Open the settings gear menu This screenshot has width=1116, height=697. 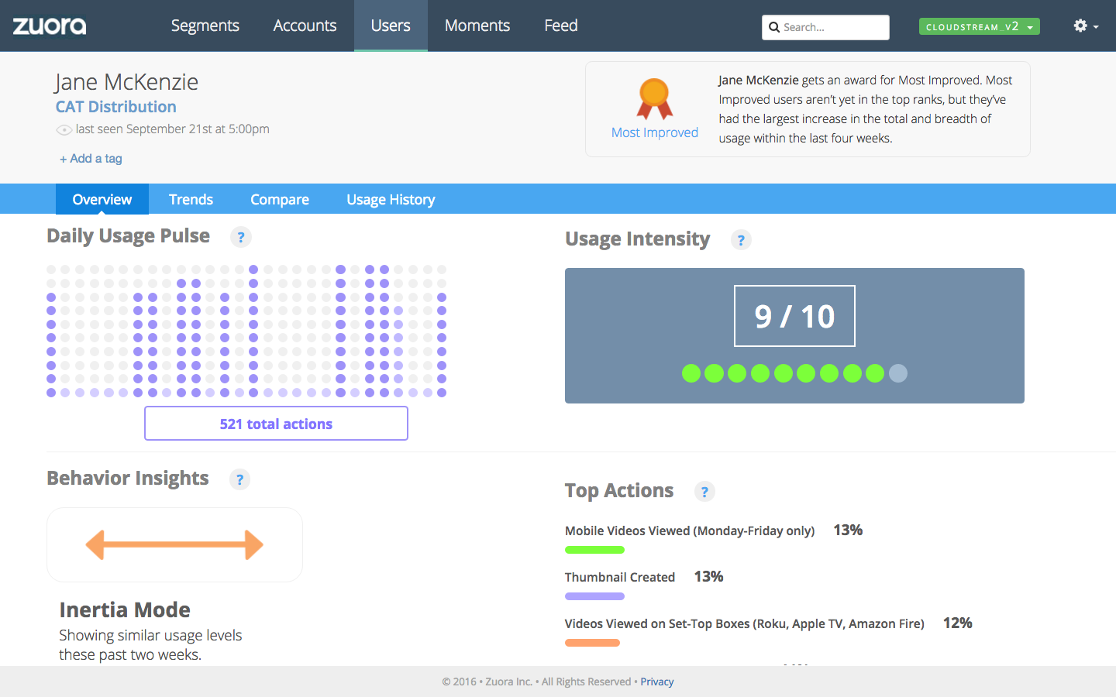coord(1084,26)
